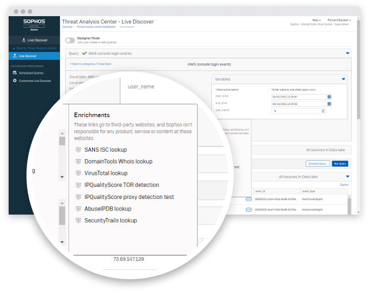369x293 pixels.
Task: Open the ellipsis menu on first result row
Action: point(248,198)
